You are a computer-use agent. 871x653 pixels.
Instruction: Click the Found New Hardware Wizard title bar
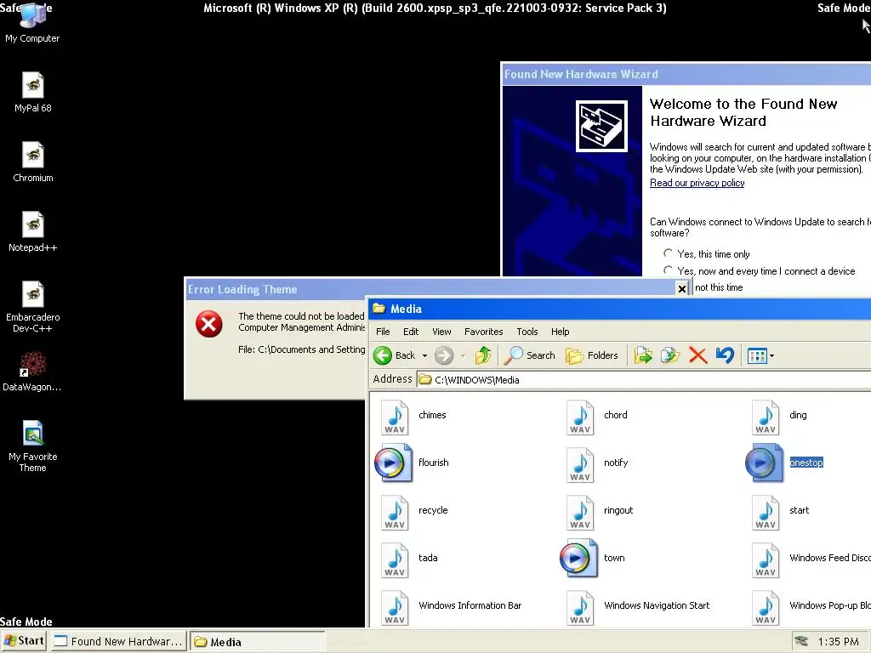(686, 74)
